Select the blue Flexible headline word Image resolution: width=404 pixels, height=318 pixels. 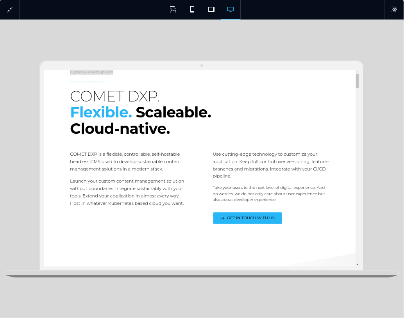pos(101,112)
